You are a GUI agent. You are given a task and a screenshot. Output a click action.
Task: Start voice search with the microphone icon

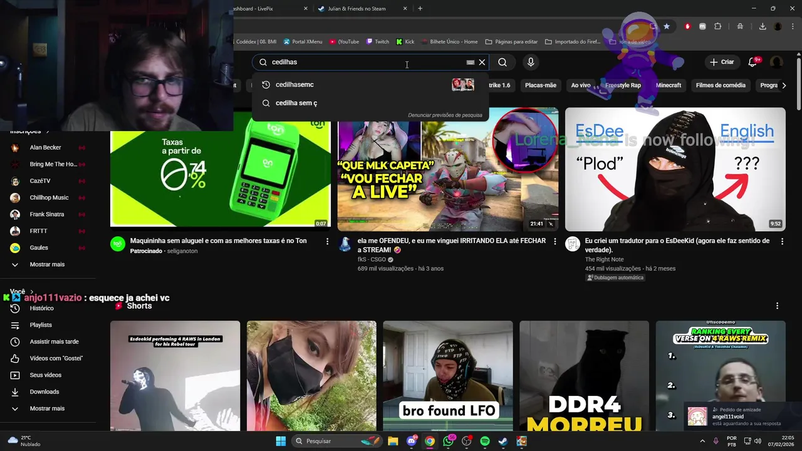(531, 62)
